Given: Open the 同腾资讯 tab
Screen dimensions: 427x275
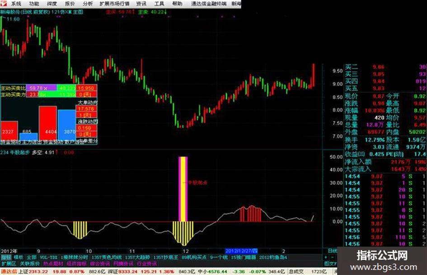Looking at the screenshot, I should [123, 264].
